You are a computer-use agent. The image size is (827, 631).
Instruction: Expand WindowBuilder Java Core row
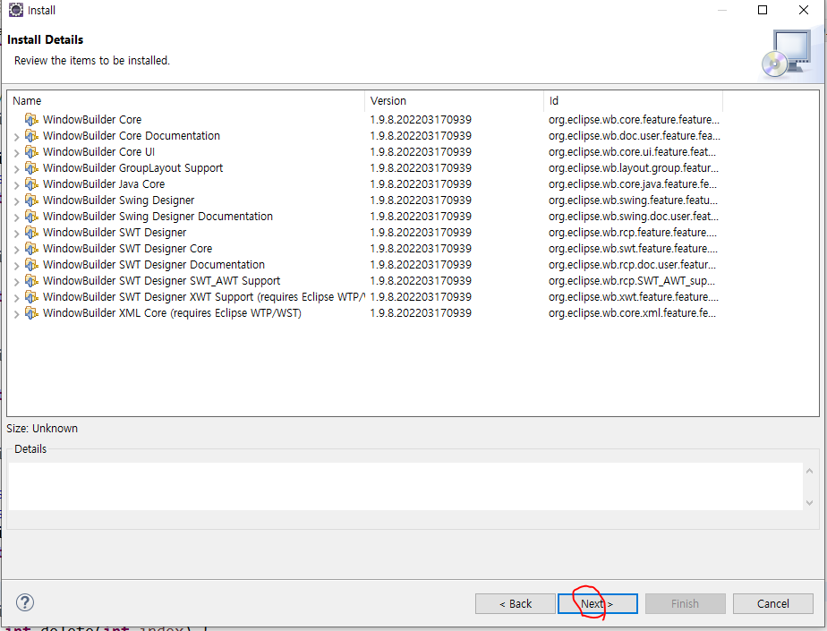click(x=16, y=185)
